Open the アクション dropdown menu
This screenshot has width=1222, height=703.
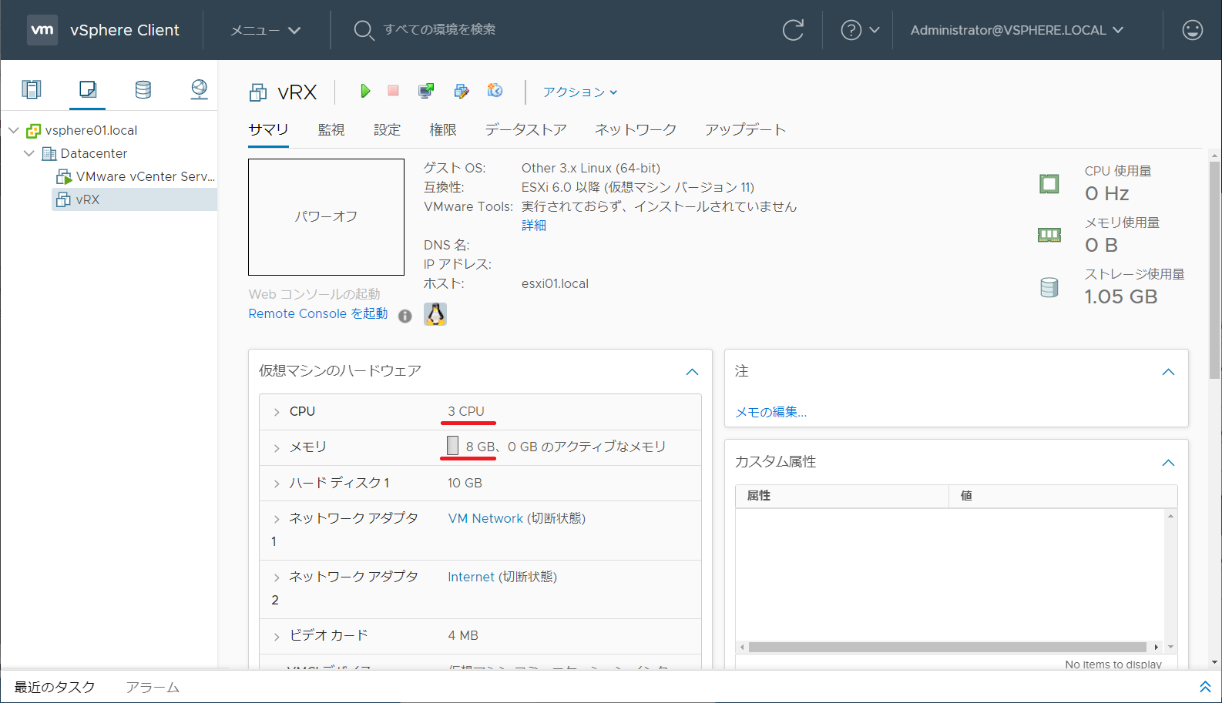(580, 92)
